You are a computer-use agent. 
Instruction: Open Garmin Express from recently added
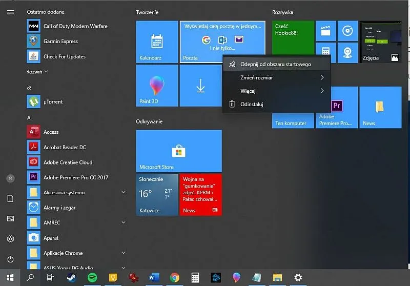60,41
